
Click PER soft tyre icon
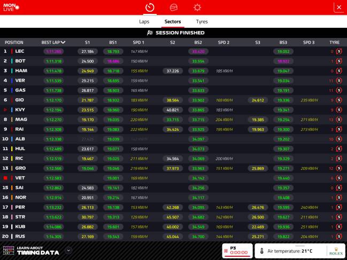tap(339, 207)
